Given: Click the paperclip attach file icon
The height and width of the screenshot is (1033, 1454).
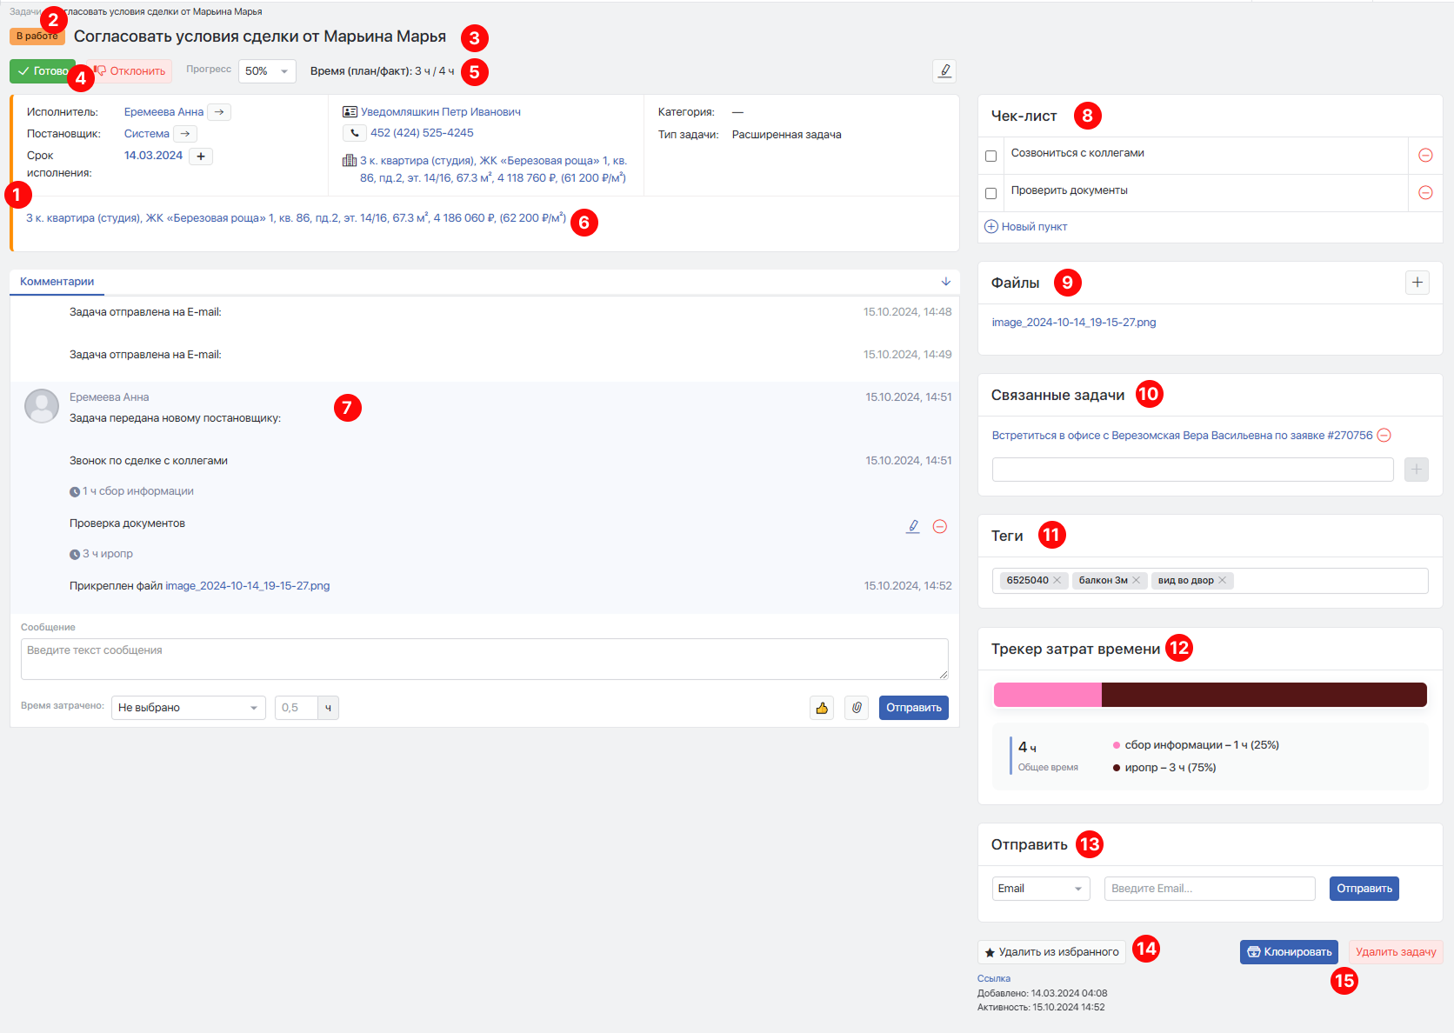Looking at the screenshot, I should coord(857,708).
